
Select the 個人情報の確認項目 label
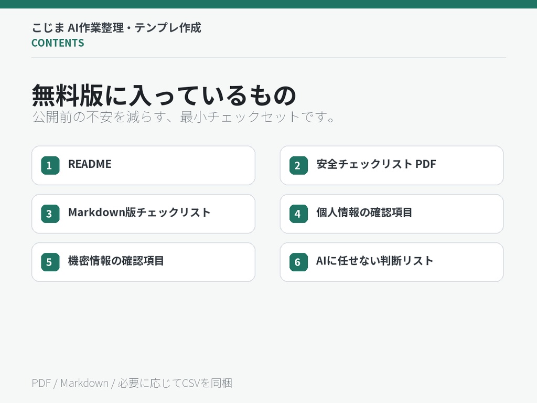click(364, 213)
